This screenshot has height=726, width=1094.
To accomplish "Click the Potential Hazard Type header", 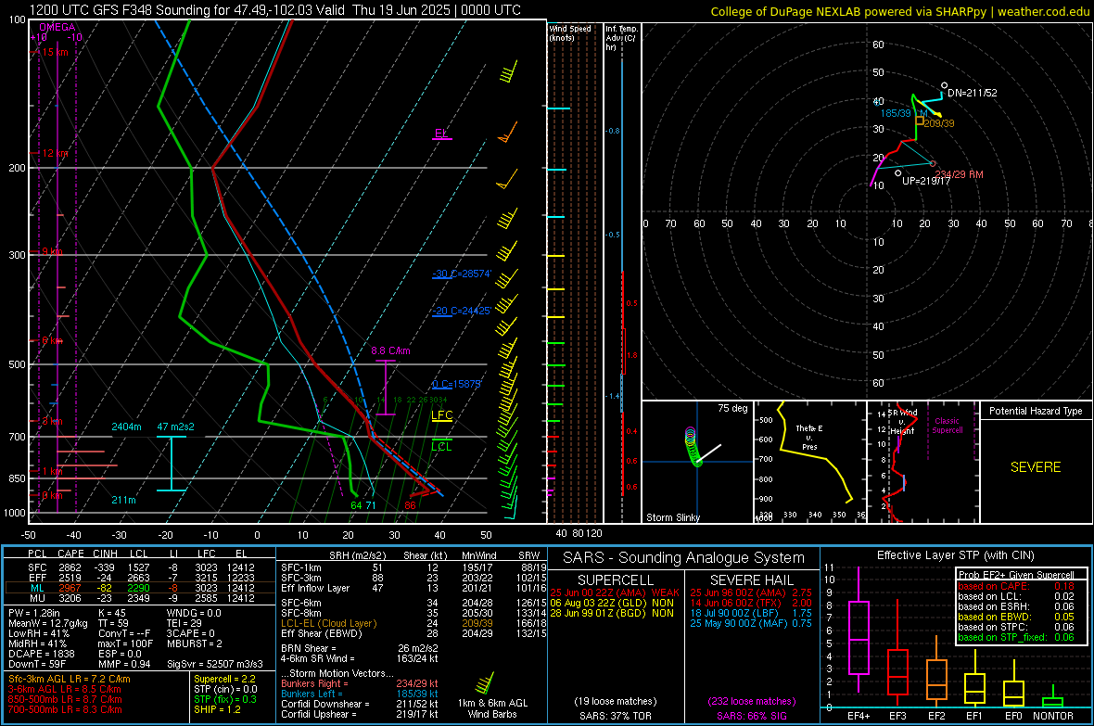I will [x=1037, y=411].
